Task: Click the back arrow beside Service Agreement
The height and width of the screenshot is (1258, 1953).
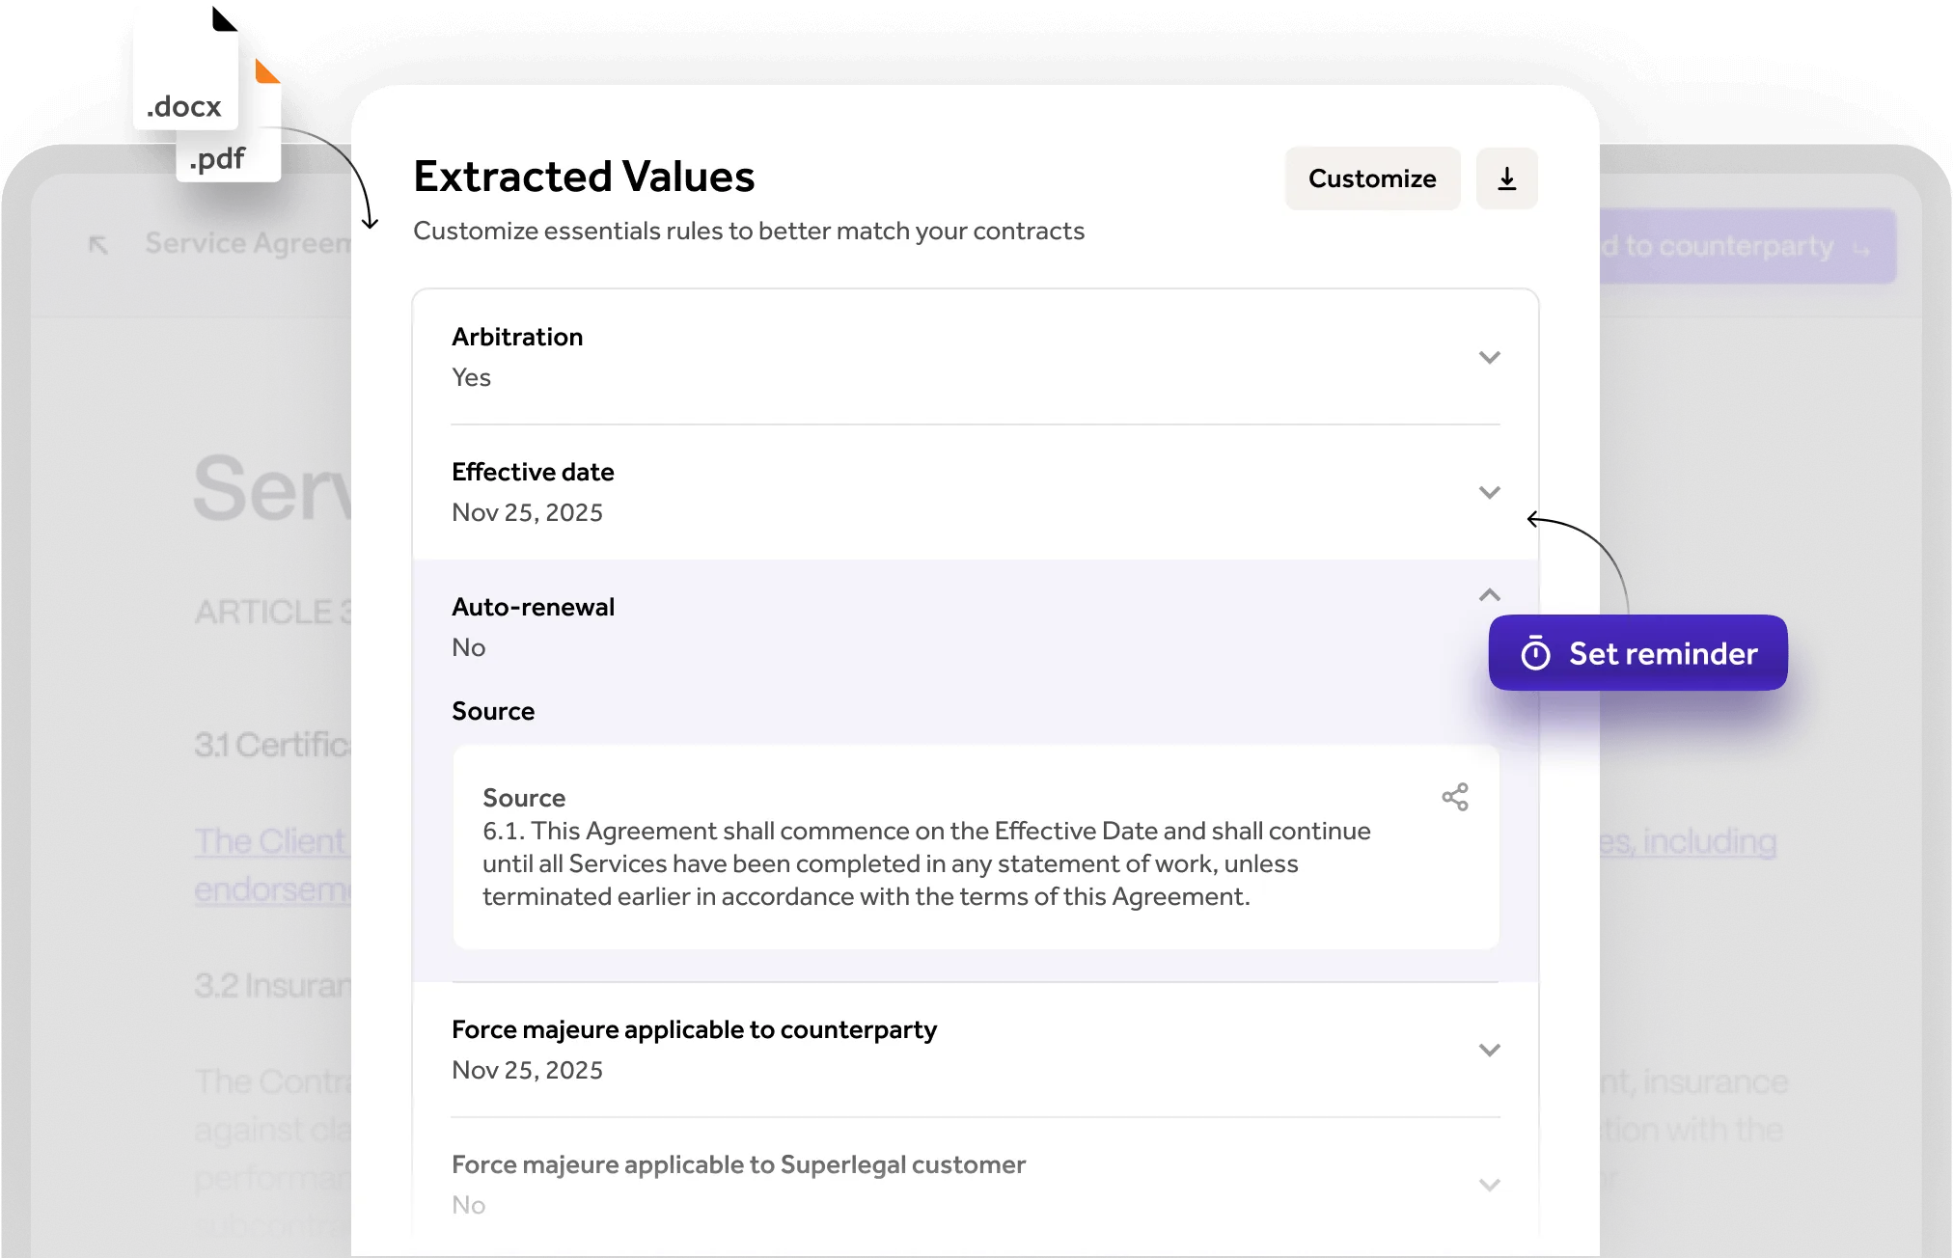Action: 98,245
